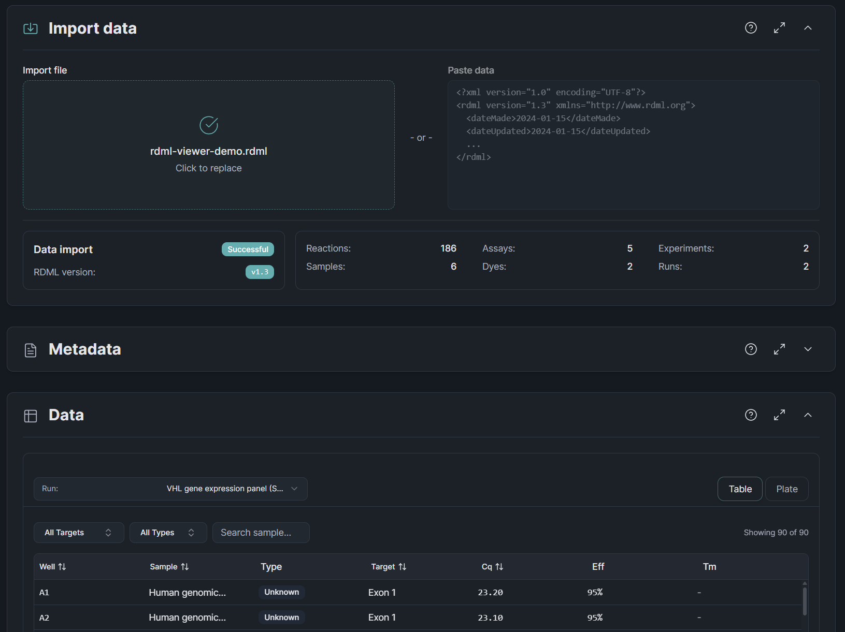This screenshot has width=845, height=632.
Task: Open help for the Data section
Action: [x=751, y=415]
